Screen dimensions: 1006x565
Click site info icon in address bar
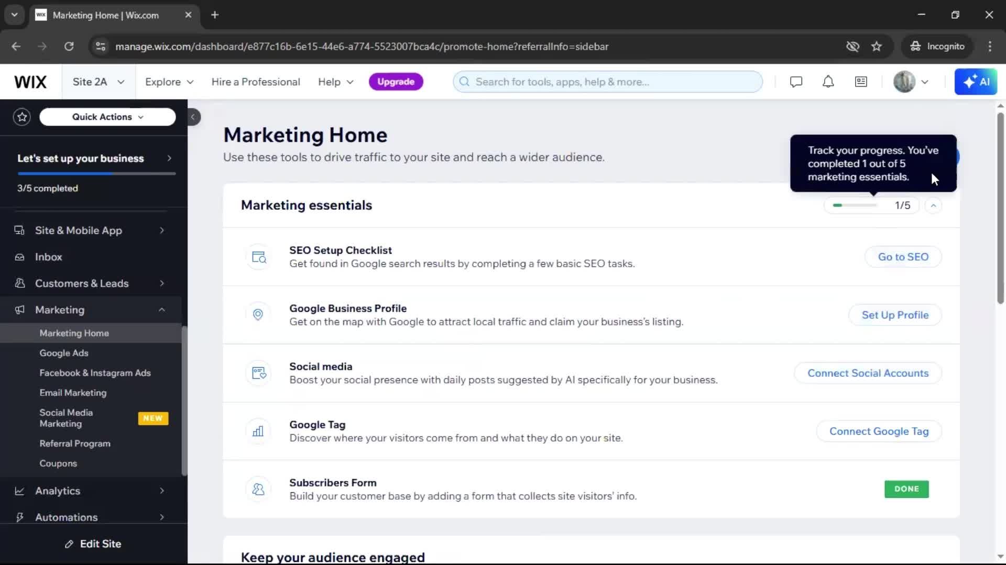tap(100, 47)
